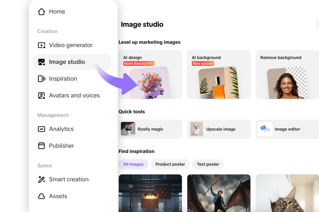
Task: Go to Inspiration section
Action: [x=63, y=79]
